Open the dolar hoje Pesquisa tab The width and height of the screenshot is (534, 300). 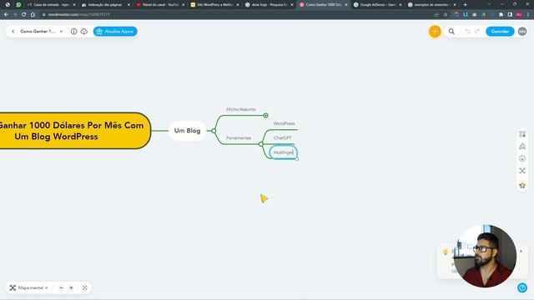click(269, 5)
